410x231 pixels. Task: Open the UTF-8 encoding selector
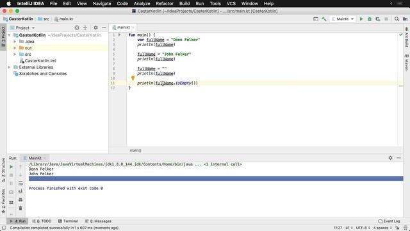[x=363, y=228]
